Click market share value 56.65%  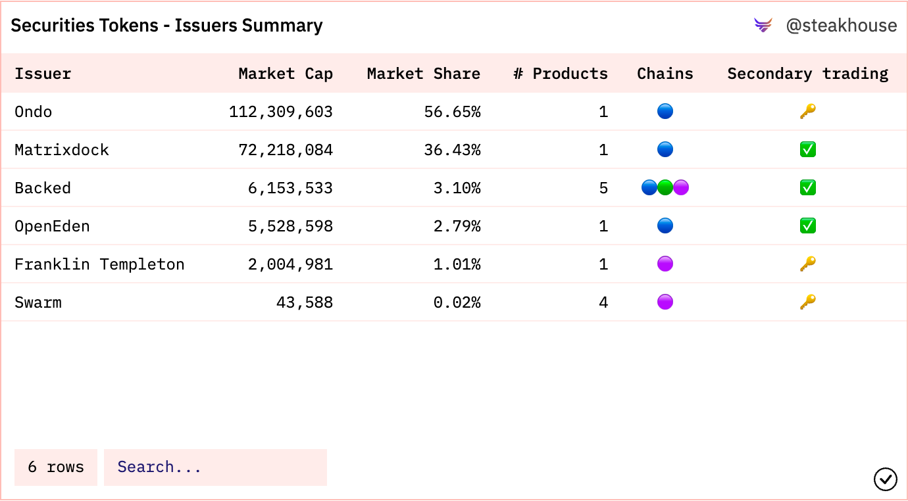click(x=452, y=112)
